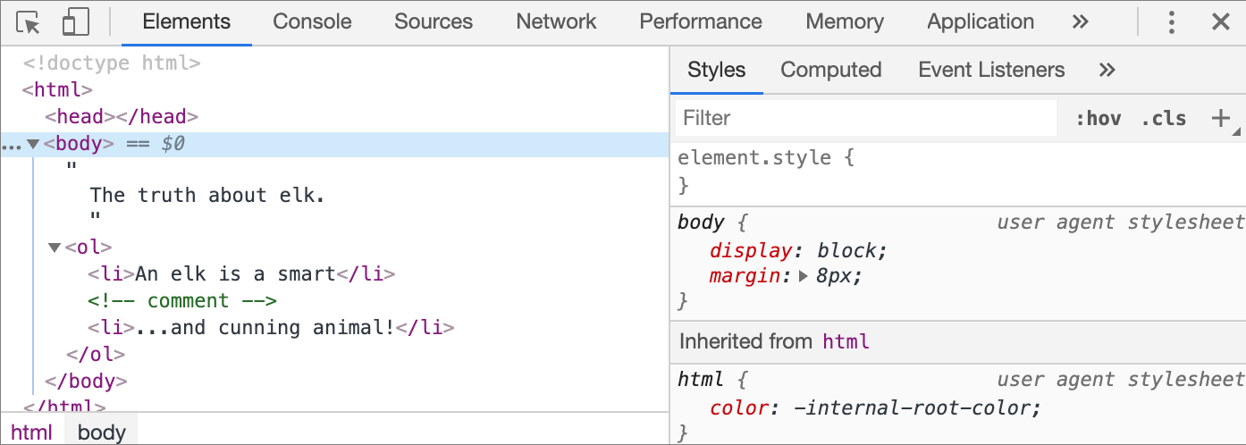
Task: Collapse the body element node
Action: tap(33, 144)
